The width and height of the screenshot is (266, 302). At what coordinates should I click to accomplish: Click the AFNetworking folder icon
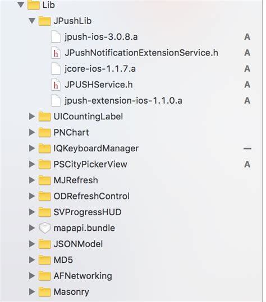point(44,276)
